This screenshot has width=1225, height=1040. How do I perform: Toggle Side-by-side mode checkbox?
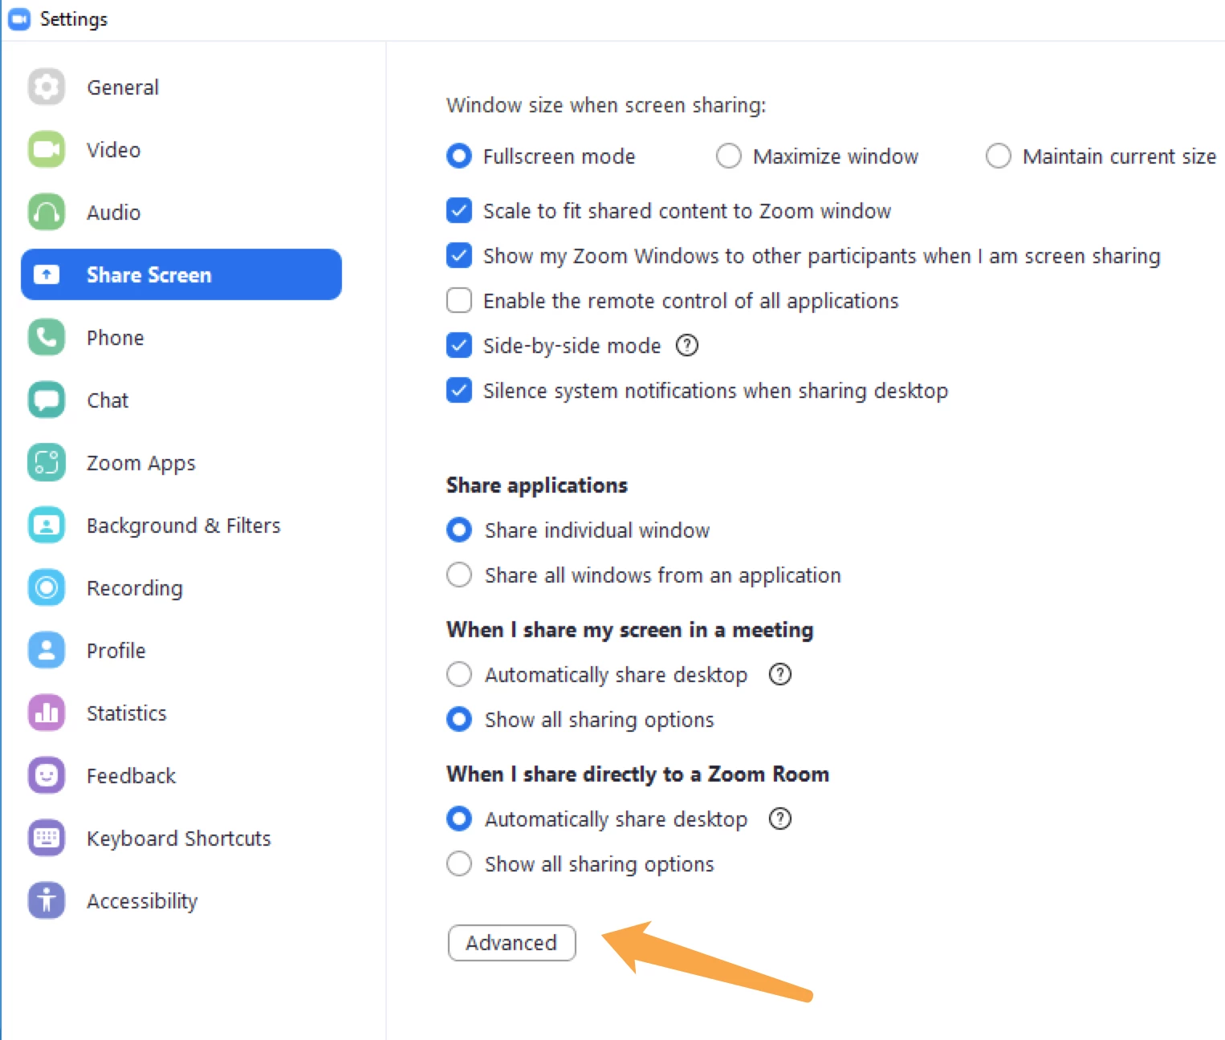[x=459, y=345]
